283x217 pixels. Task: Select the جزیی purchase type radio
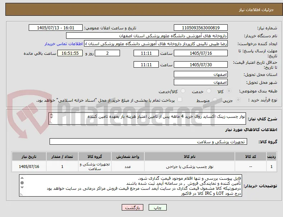click(x=238, y=100)
